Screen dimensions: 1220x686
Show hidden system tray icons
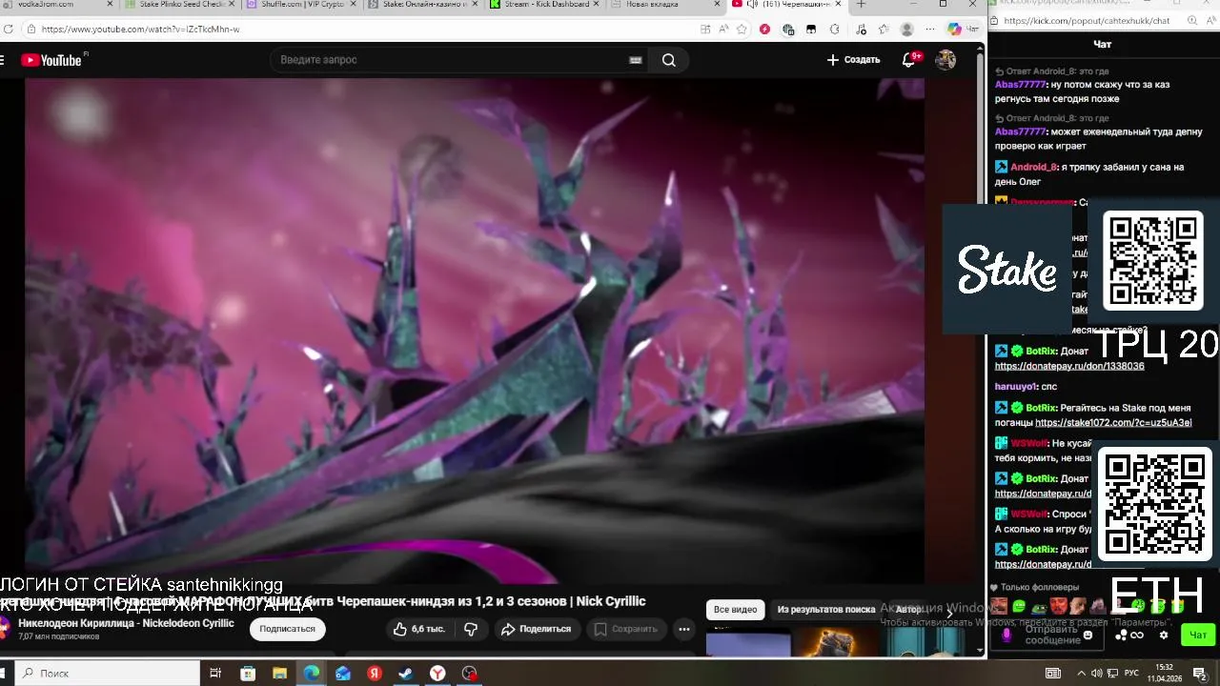[1080, 673]
